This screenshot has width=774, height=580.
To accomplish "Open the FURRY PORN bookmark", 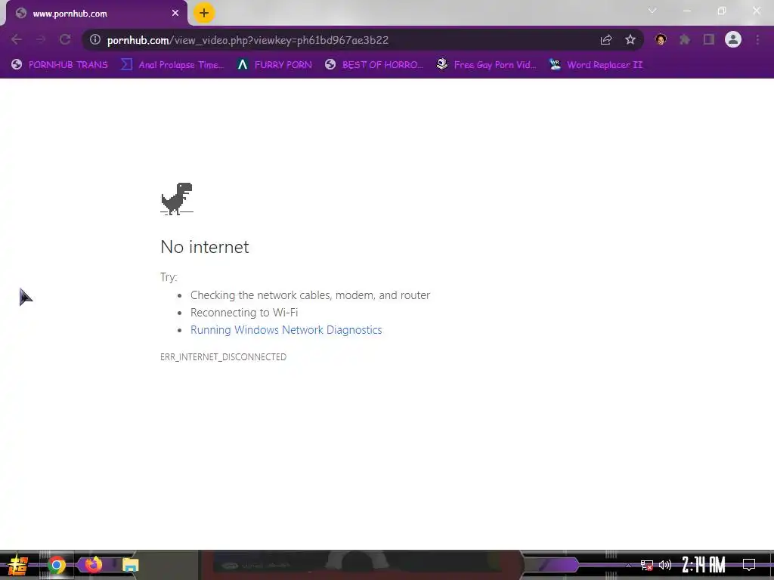I will tap(274, 65).
